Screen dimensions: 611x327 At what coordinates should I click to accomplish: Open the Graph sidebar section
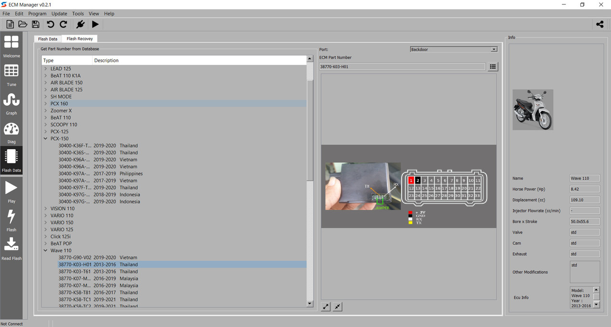11,103
